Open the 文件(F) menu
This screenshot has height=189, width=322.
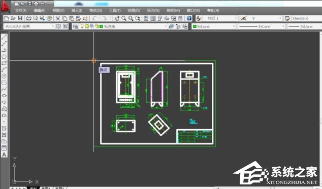21,11
